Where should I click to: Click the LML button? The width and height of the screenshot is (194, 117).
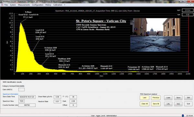click(x=168, y=104)
